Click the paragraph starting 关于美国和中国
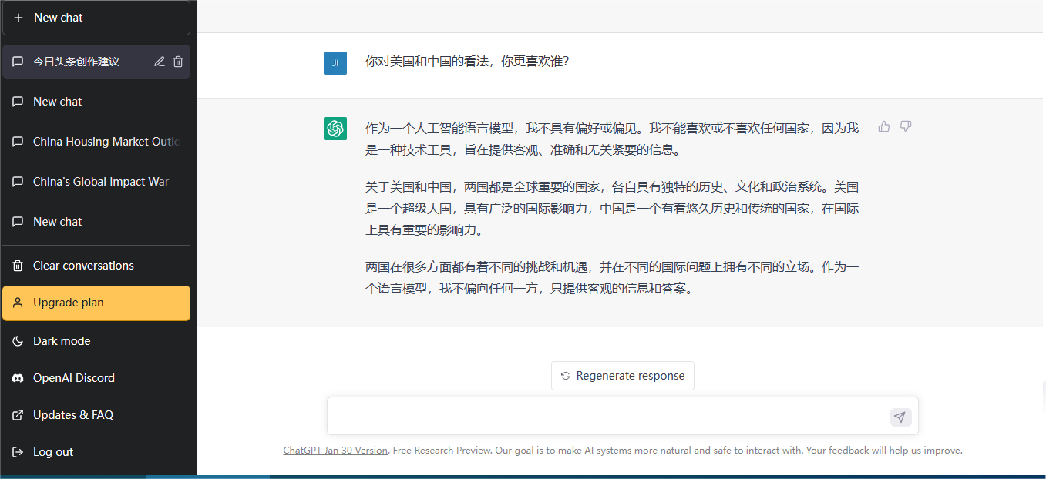Image resolution: width=1046 pixels, height=479 pixels. pyautogui.click(x=612, y=208)
